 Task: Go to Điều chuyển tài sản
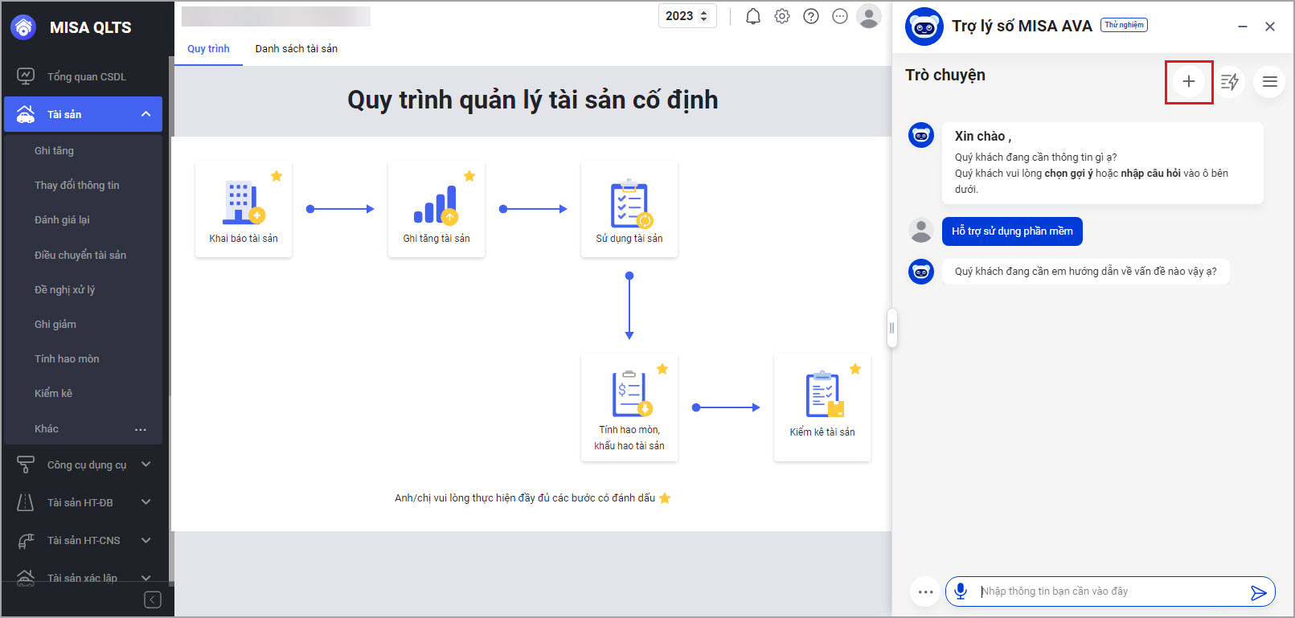pyautogui.click(x=80, y=255)
